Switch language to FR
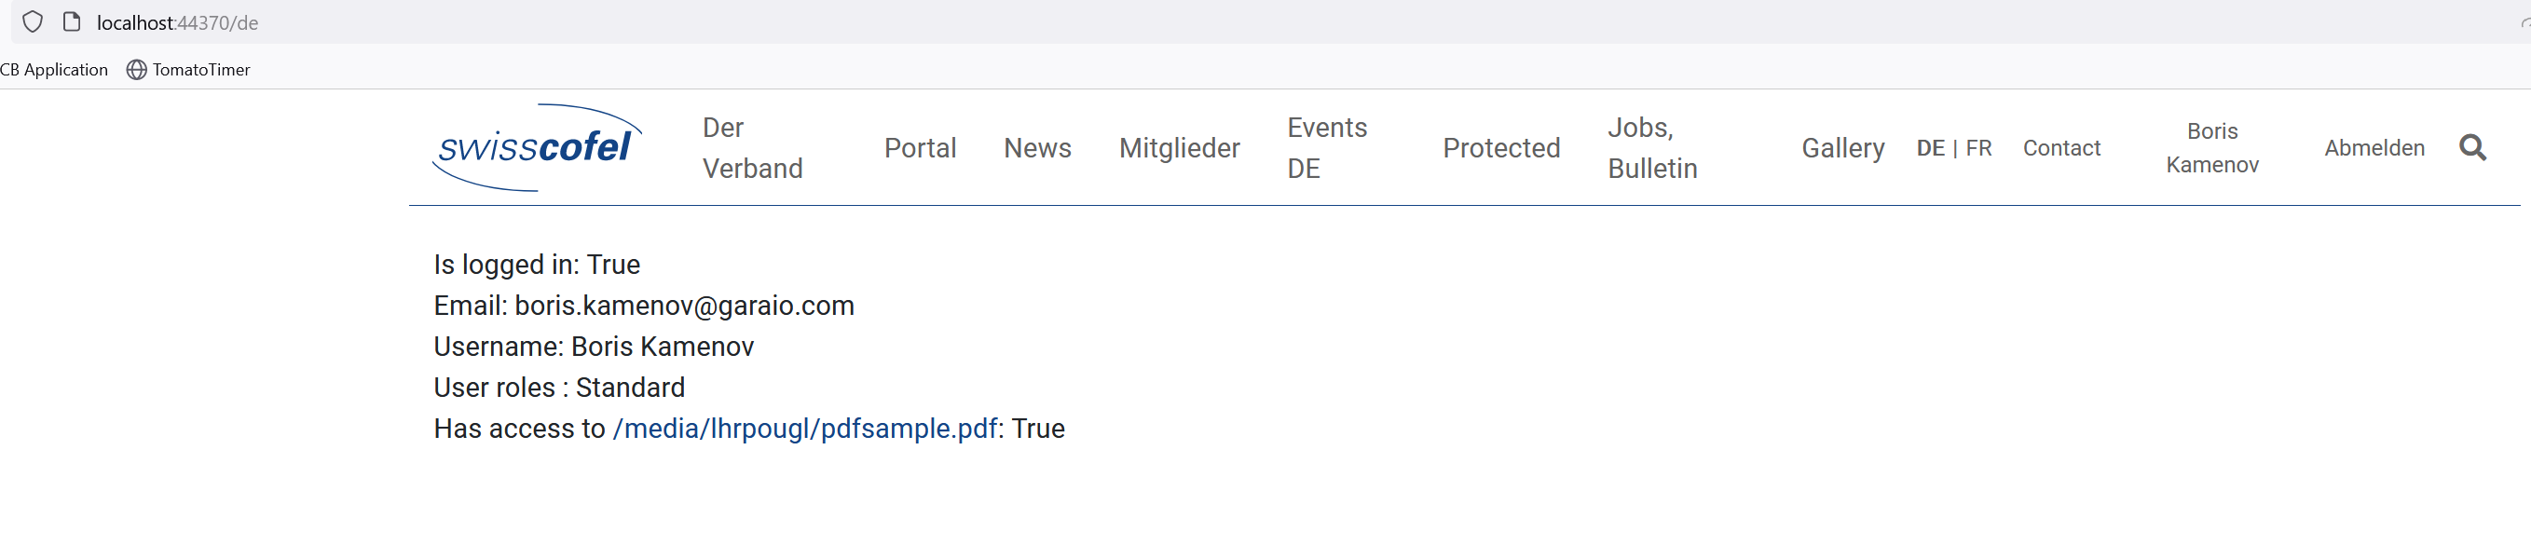2531x559 pixels. (1978, 147)
